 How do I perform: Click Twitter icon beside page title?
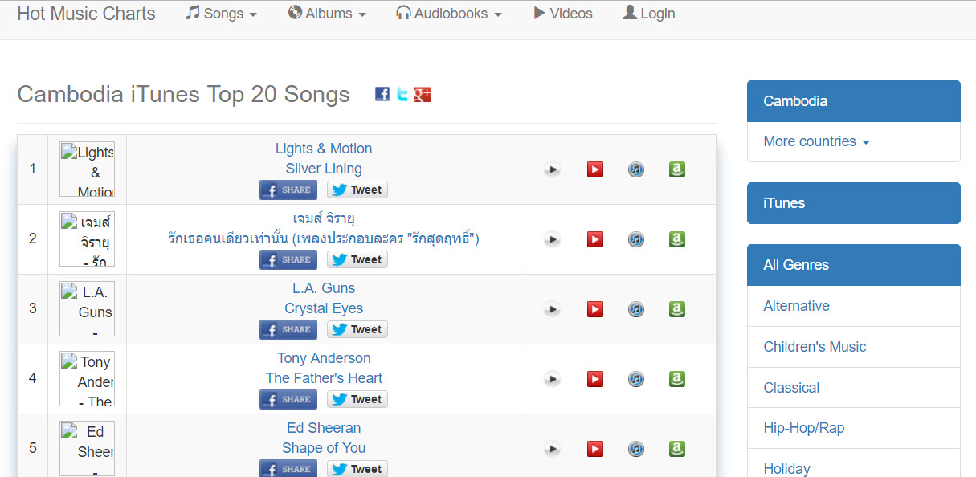click(x=402, y=94)
